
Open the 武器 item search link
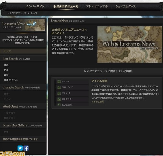6,65
